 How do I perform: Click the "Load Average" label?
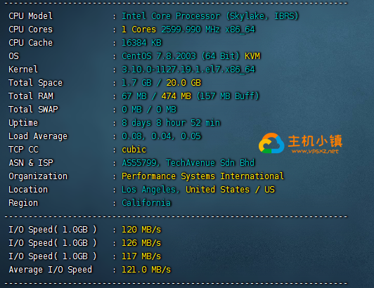point(38,136)
